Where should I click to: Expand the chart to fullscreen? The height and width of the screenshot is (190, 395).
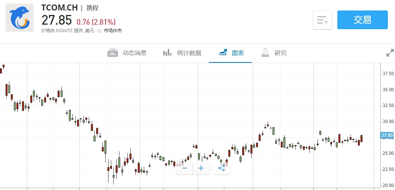390,53
